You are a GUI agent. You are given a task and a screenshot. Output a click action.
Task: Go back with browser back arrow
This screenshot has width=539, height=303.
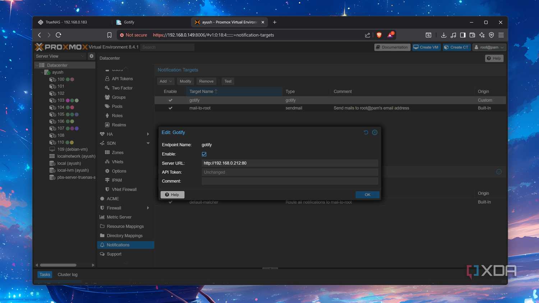point(40,35)
